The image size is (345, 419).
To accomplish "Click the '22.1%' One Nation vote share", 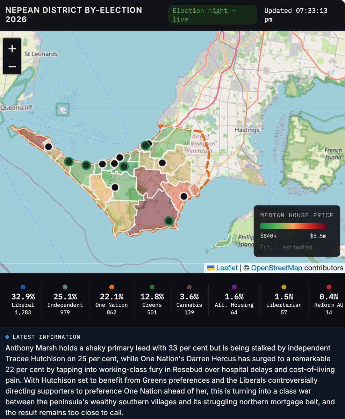I will pos(112,297).
